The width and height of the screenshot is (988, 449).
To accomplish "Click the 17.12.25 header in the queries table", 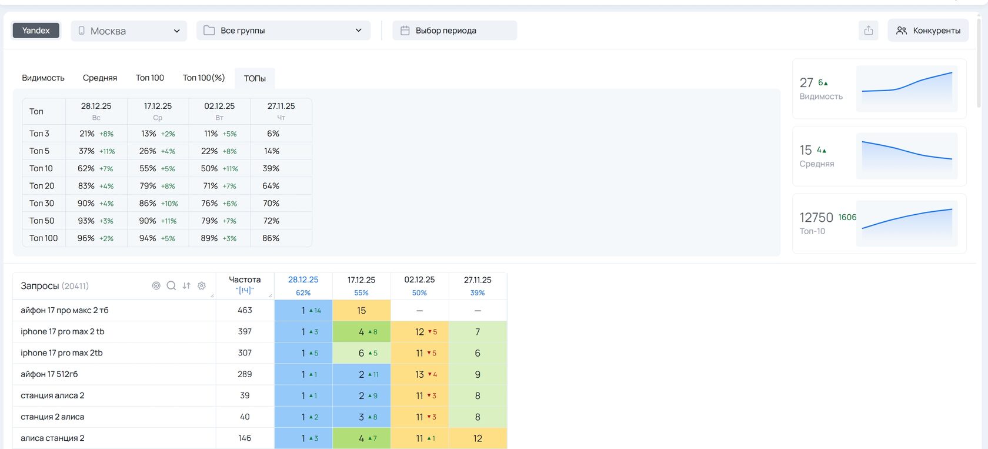I will point(361,285).
